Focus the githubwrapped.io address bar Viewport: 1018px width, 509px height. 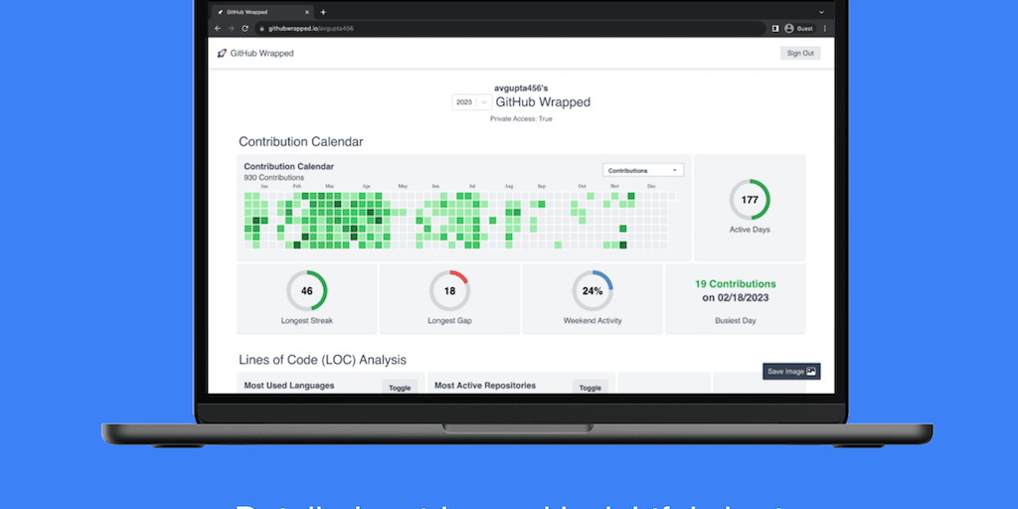510,29
